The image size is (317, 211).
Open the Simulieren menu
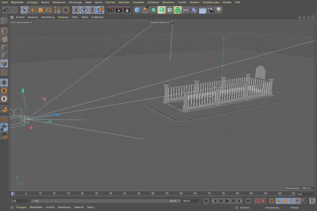(168, 2)
